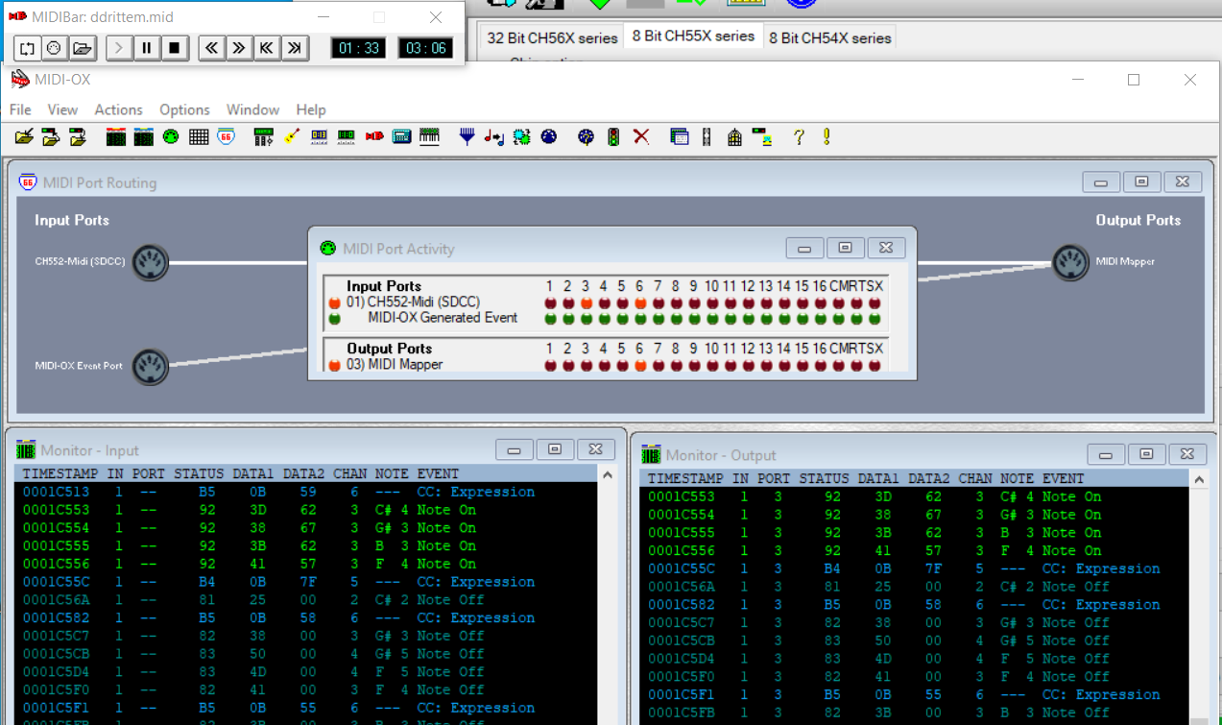Open SysEx view via the dark blue DIN icon
This screenshot has width=1222, height=725.
(x=549, y=137)
